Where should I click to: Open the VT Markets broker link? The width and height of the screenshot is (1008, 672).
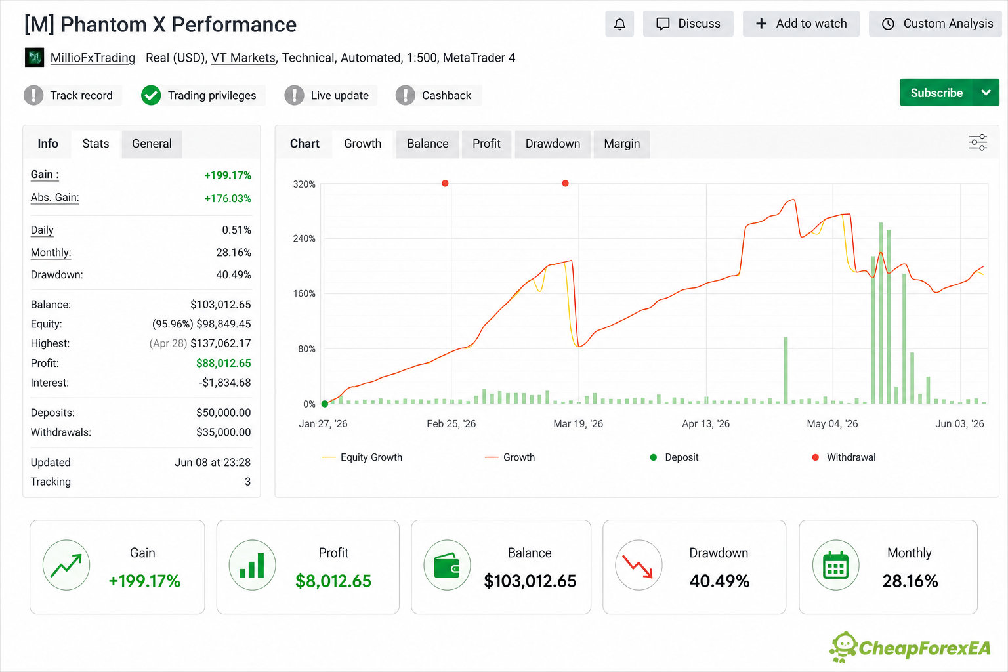pos(243,58)
